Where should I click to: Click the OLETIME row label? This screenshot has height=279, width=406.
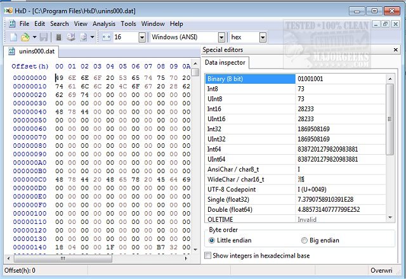coord(220,219)
